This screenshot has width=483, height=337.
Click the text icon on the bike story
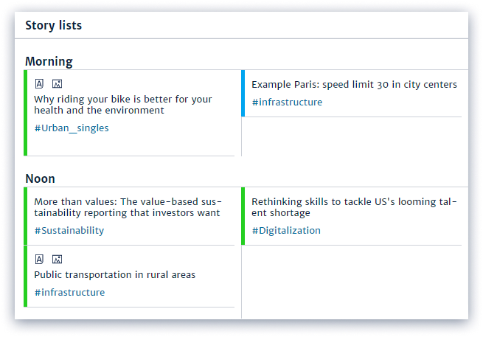pos(40,83)
